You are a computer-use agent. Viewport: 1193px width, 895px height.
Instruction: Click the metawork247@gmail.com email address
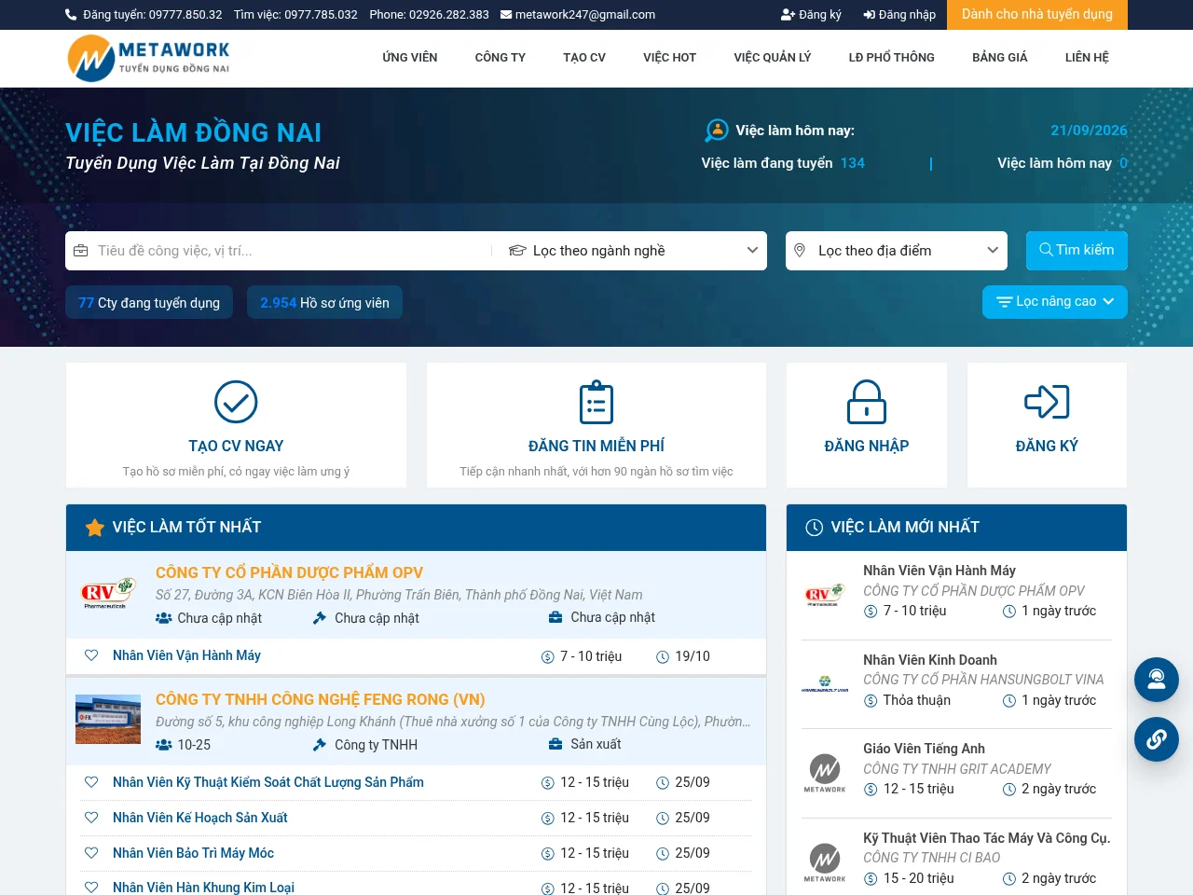tap(585, 15)
